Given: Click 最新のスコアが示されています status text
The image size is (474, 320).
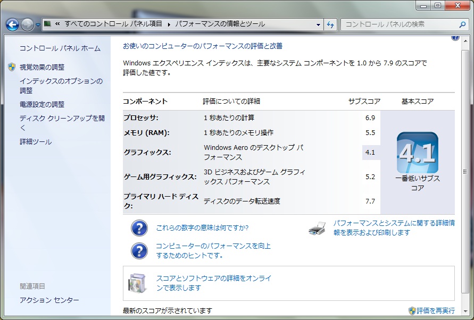Looking at the screenshot, I should click(168, 310).
